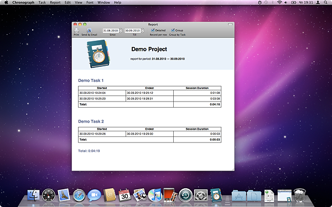This screenshot has width=332, height=207.
Task: Launch the Mail app in Dock
Action: click(64, 195)
